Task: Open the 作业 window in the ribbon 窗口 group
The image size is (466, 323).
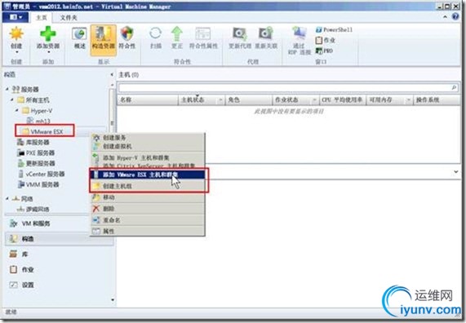Action: click(325, 40)
